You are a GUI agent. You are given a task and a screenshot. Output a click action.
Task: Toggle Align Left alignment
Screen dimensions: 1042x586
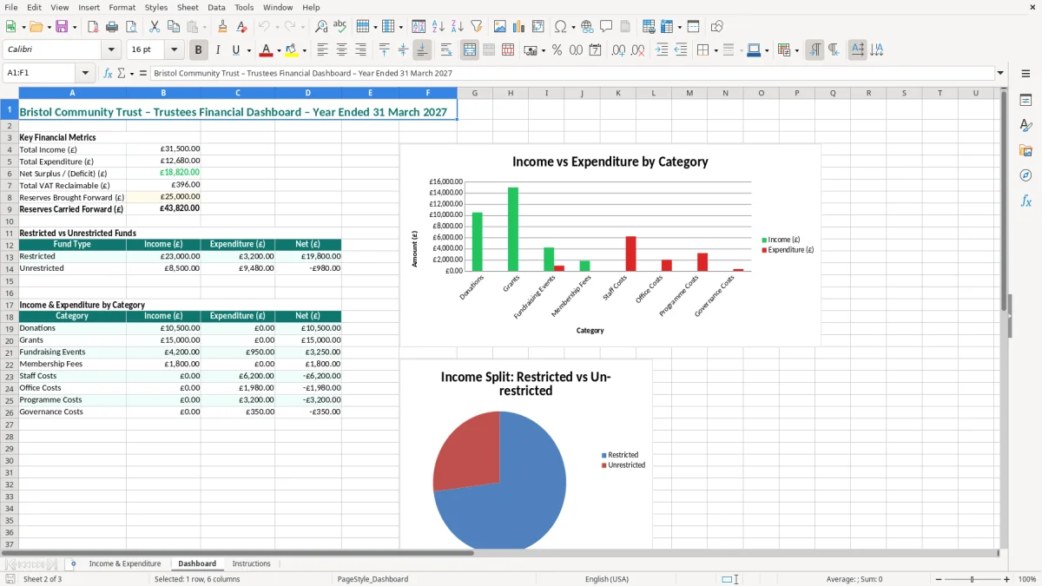(x=323, y=50)
